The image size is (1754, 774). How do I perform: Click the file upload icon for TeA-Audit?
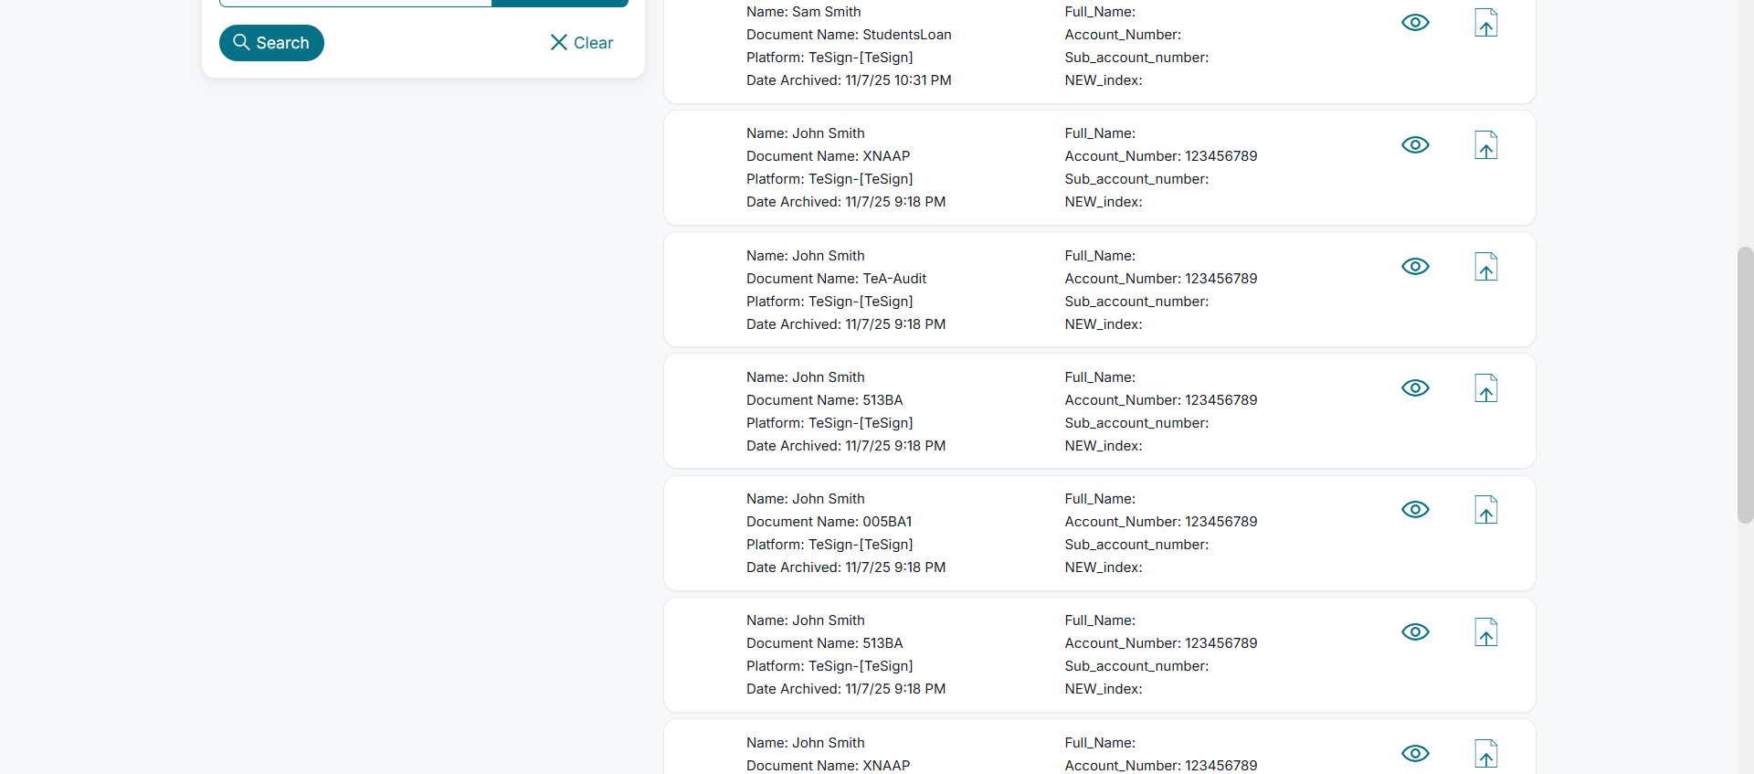pyautogui.click(x=1486, y=267)
